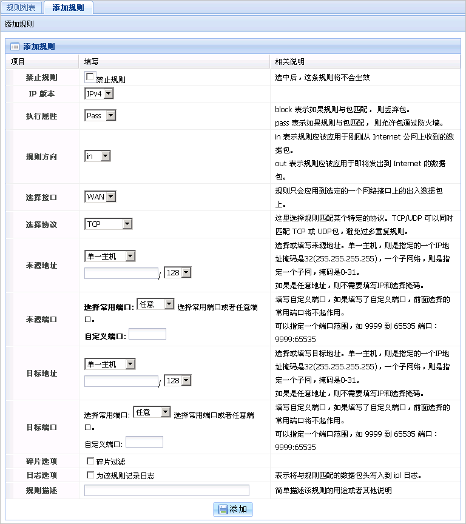Image resolution: width=466 pixels, height=524 pixels.
Task: Open the 选择协议 TCP dropdown
Action: click(108, 224)
